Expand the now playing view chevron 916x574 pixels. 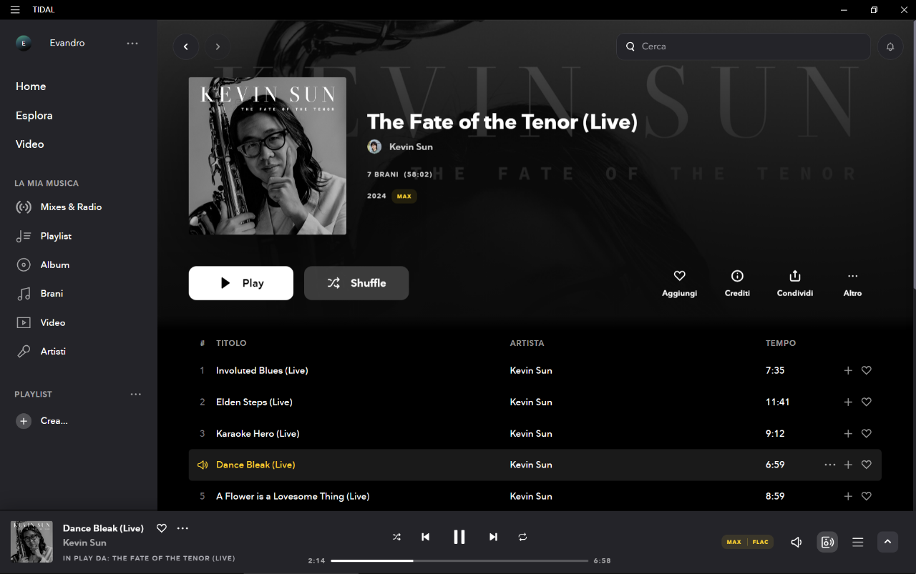(x=887, y=542)
